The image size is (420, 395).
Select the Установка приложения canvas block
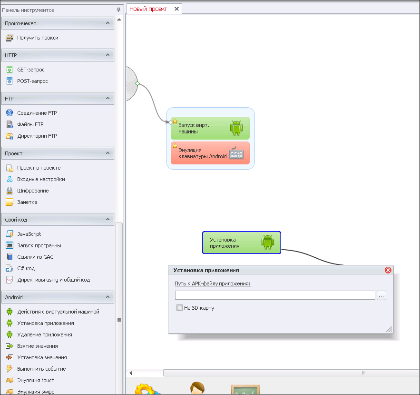242,243
